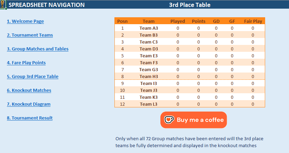Select the SPREADSHEET NAVIGATION heading

point(46,5)
